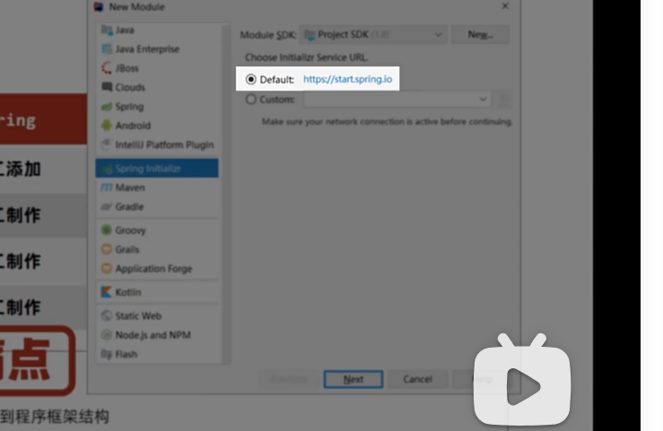The image size is (663, 431).
Task: Choose Maven module type
Action: (x=157, y=187)
